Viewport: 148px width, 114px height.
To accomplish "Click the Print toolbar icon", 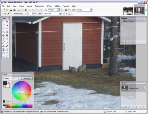I will (x=14, y=10).
